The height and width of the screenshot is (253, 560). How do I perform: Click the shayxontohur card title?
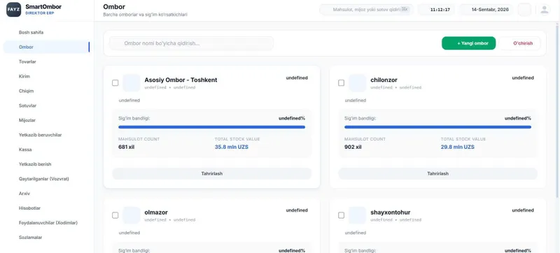click(x=391, y=212)
